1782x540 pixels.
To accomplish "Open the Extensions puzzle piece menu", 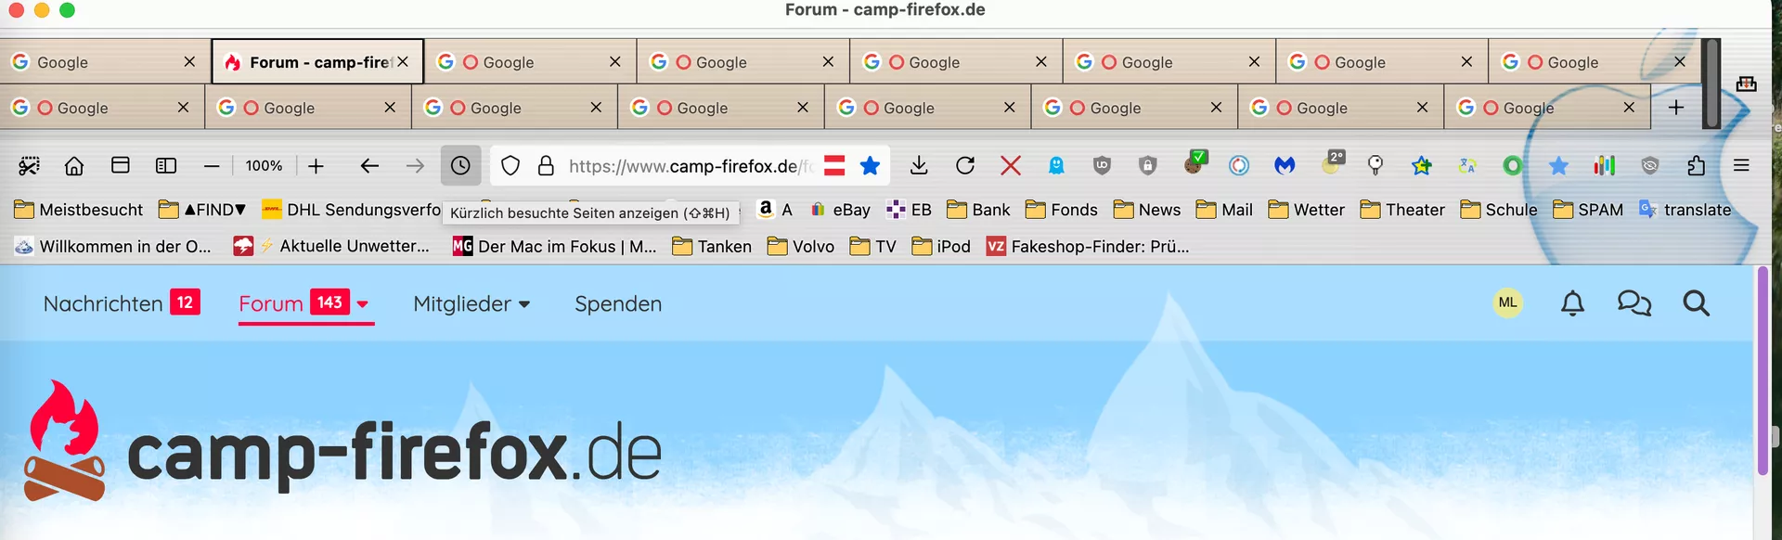I will [x=1696, y=166].
